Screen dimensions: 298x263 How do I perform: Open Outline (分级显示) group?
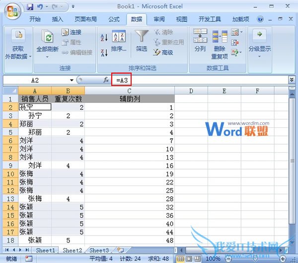coord(260,44)
